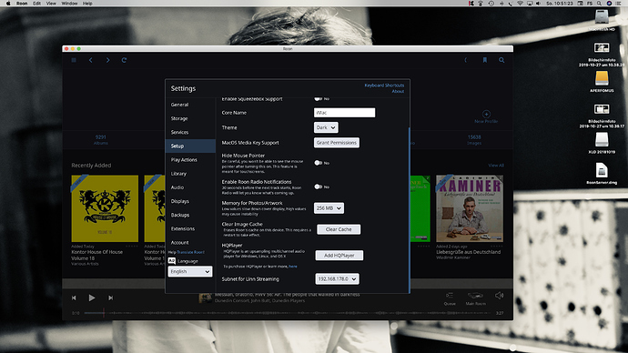
Task: Open Spotlight search in the menu bar
Action: coord(599,4)
